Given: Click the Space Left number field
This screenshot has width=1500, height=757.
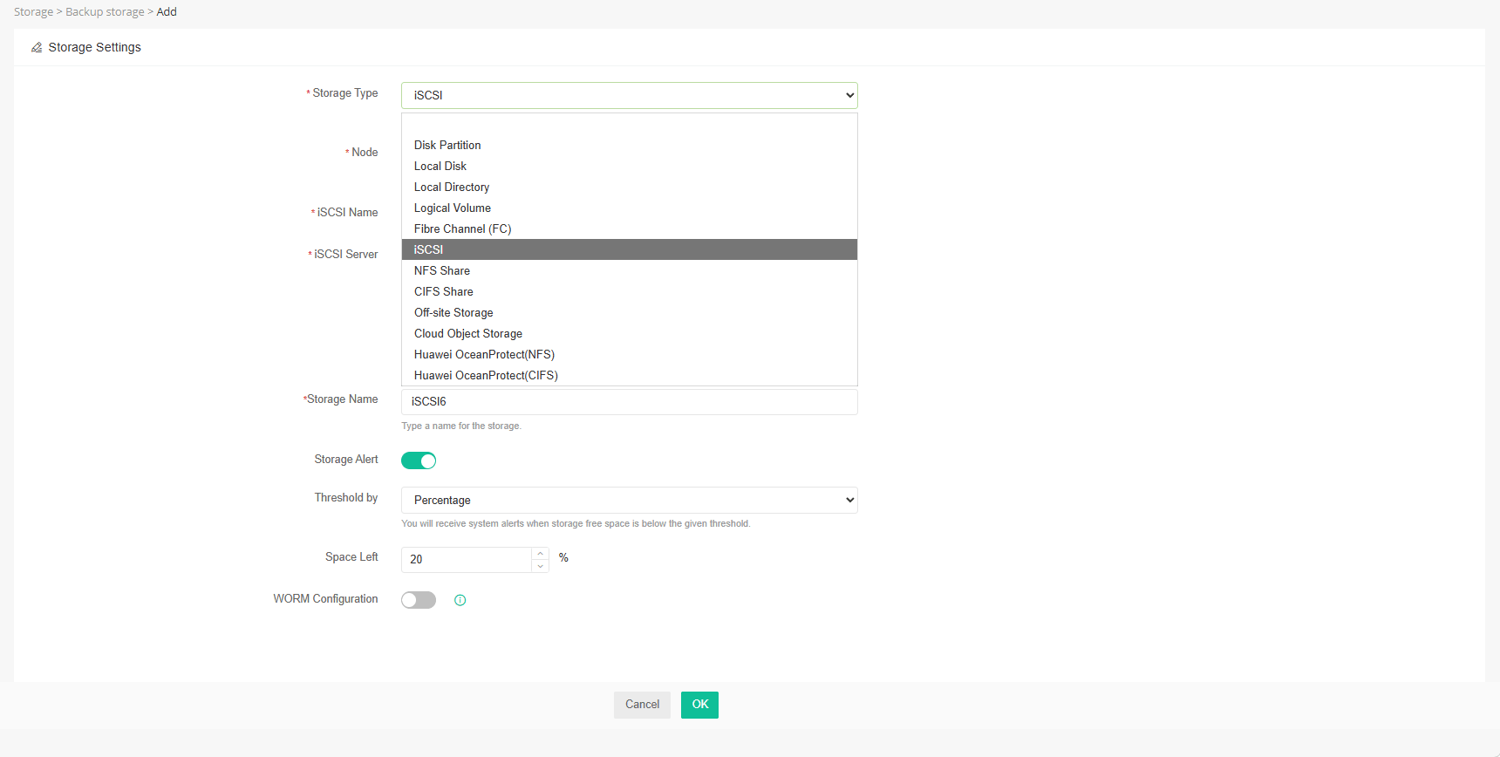Looking at the screenshot, I should point(467,560).
